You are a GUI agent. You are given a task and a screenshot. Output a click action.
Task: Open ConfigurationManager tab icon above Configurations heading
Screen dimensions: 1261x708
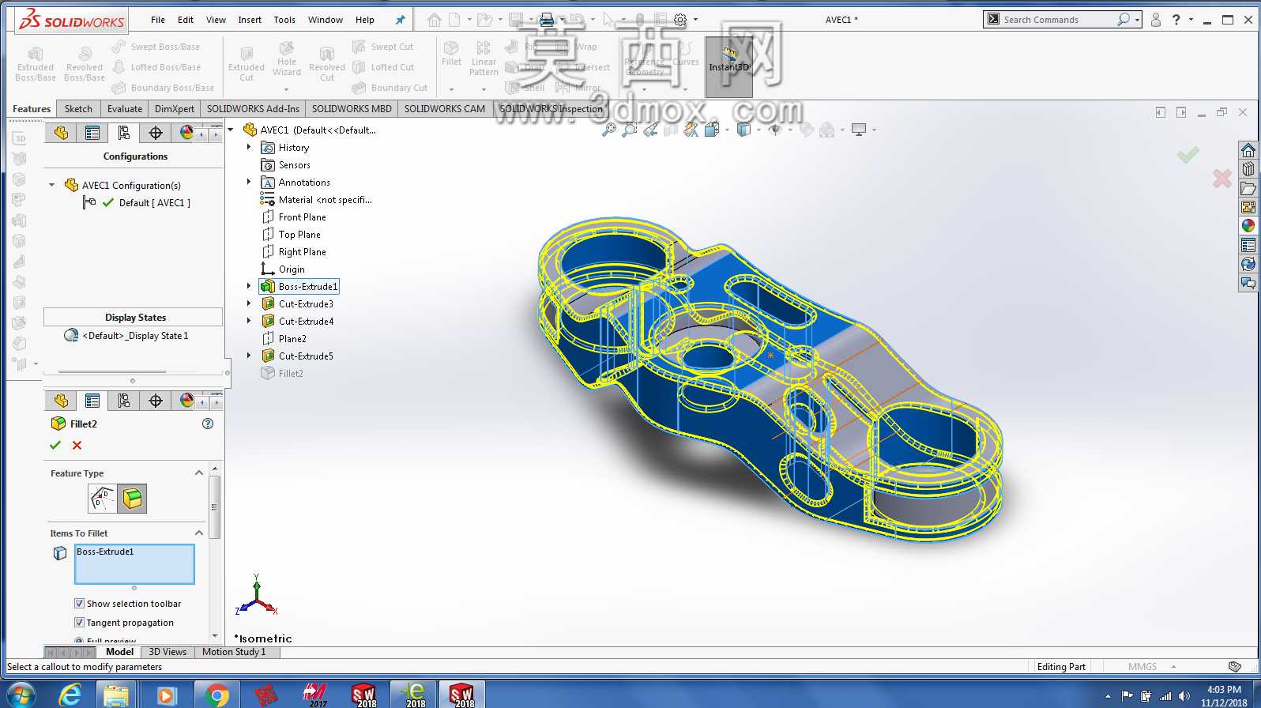point(124,133)
